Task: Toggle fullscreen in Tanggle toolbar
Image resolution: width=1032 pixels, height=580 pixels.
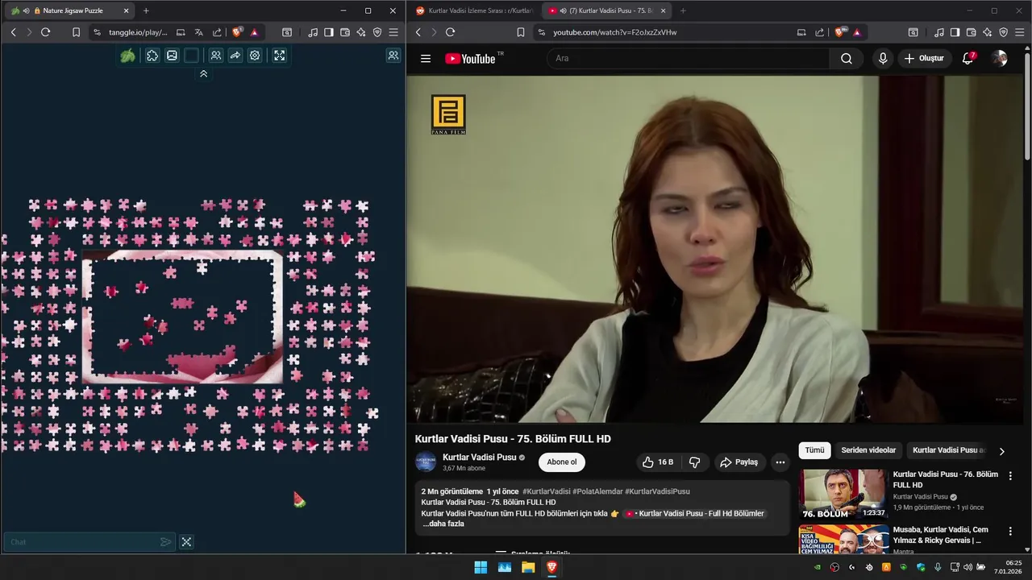Action: 279,56
